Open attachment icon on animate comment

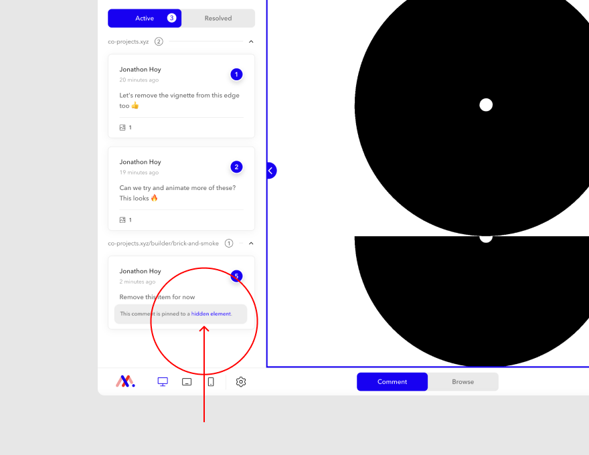(x=123, y=219)
